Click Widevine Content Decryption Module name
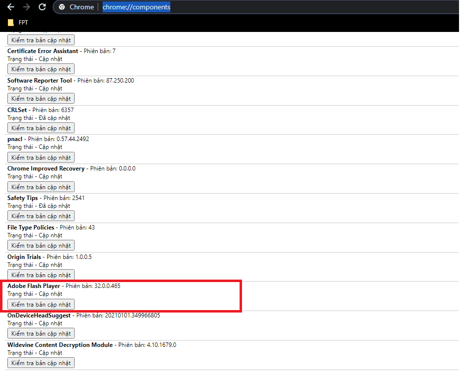The width and height of the screenshot is (460, 371). click(x=60, y=345)
